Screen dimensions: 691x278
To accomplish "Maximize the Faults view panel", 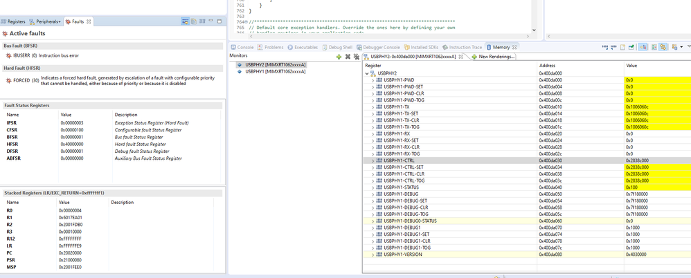I will [219, 21].
